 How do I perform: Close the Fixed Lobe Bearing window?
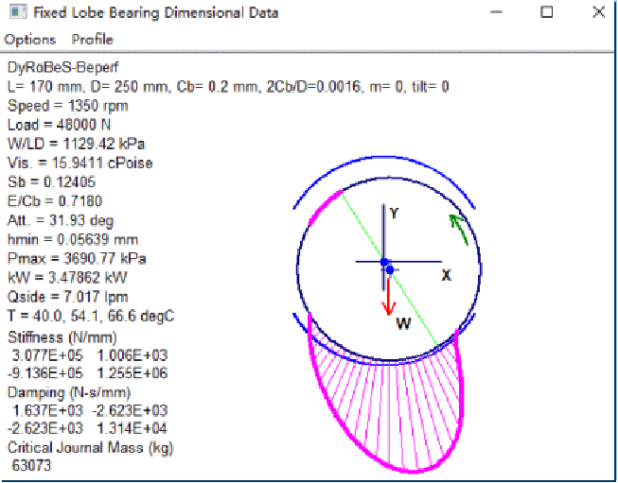click(x=596, y=13)
